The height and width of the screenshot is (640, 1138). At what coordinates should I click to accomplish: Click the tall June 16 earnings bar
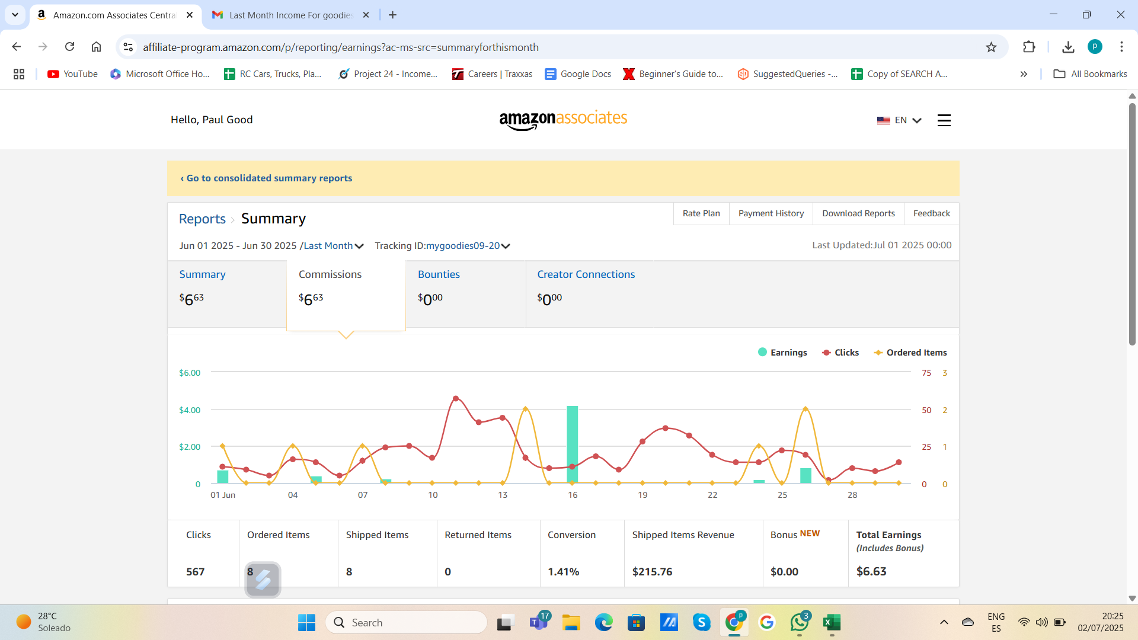coord(572,444)
